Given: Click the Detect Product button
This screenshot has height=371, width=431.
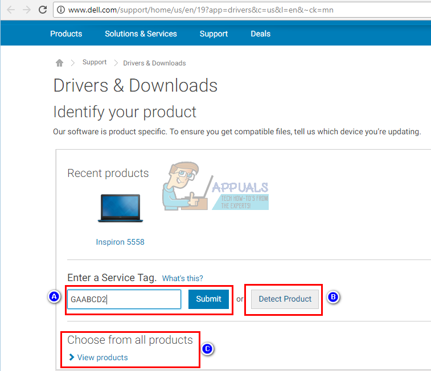Looking at the screenshot, I should 285,299.
